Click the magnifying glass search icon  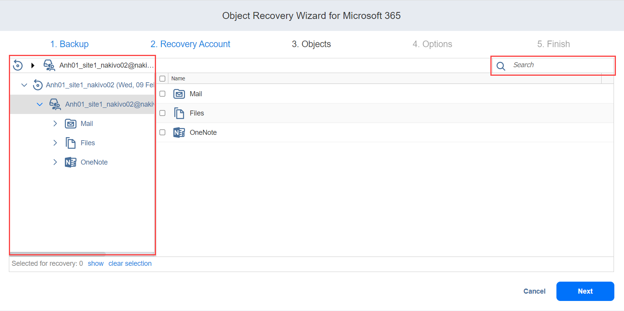(x=501, y=66)
